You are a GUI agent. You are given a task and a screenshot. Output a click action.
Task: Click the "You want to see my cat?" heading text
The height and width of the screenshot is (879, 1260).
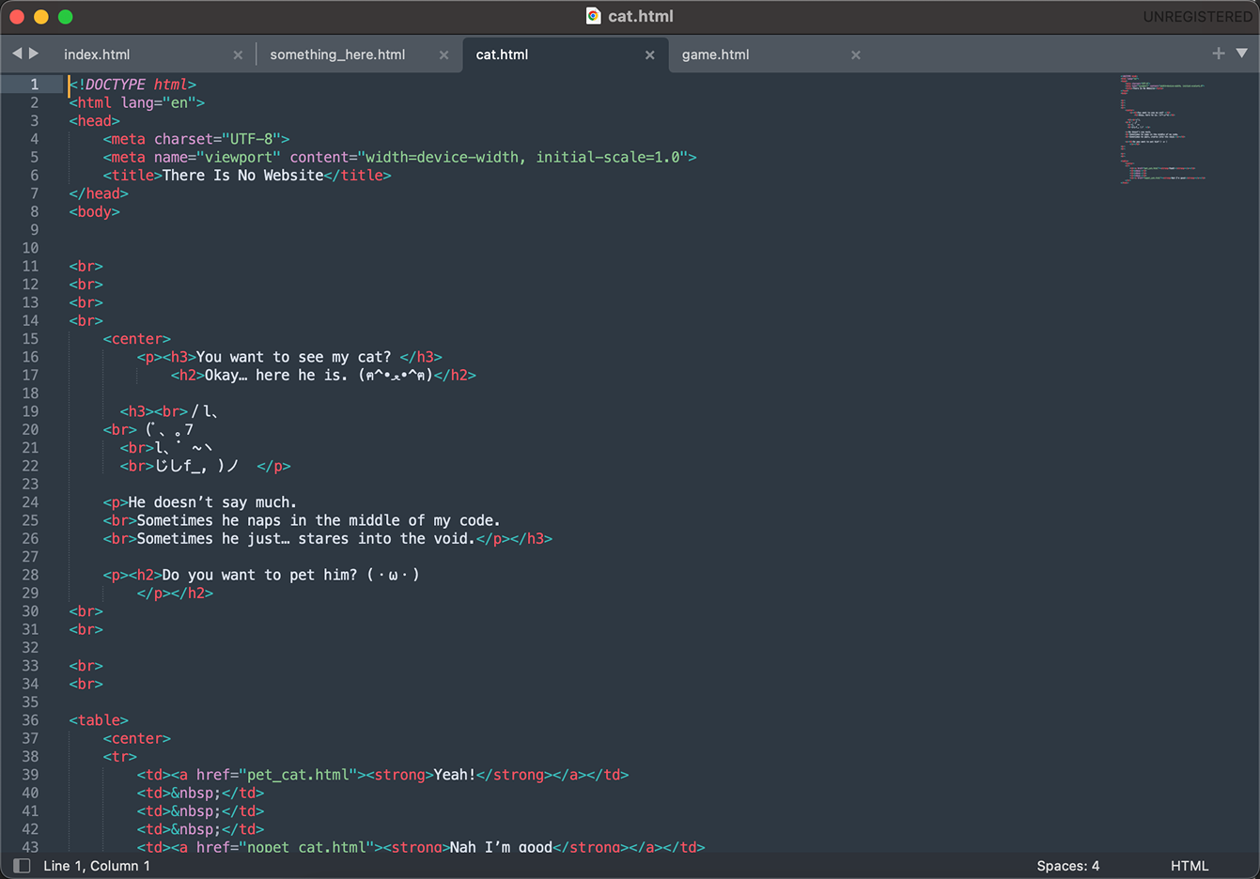(293, 357)
